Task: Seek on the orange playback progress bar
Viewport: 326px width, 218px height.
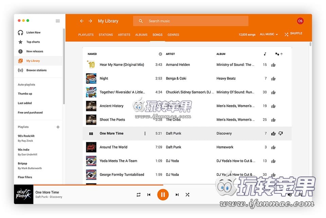Action: pyautogui.click(x=98, y=185)
